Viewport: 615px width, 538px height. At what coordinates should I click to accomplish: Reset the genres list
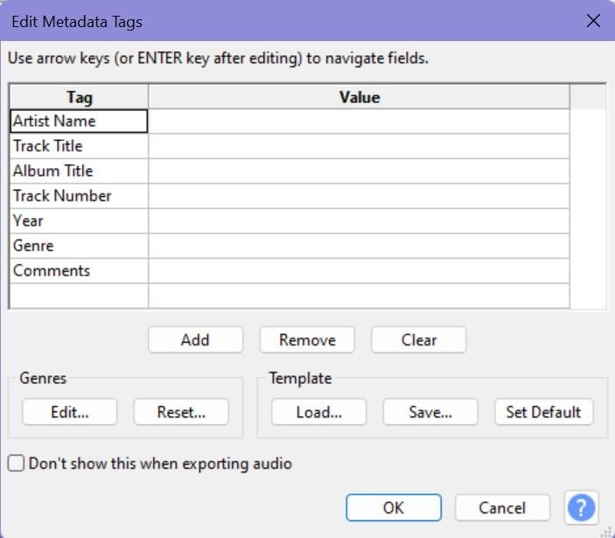coord(181,412)
